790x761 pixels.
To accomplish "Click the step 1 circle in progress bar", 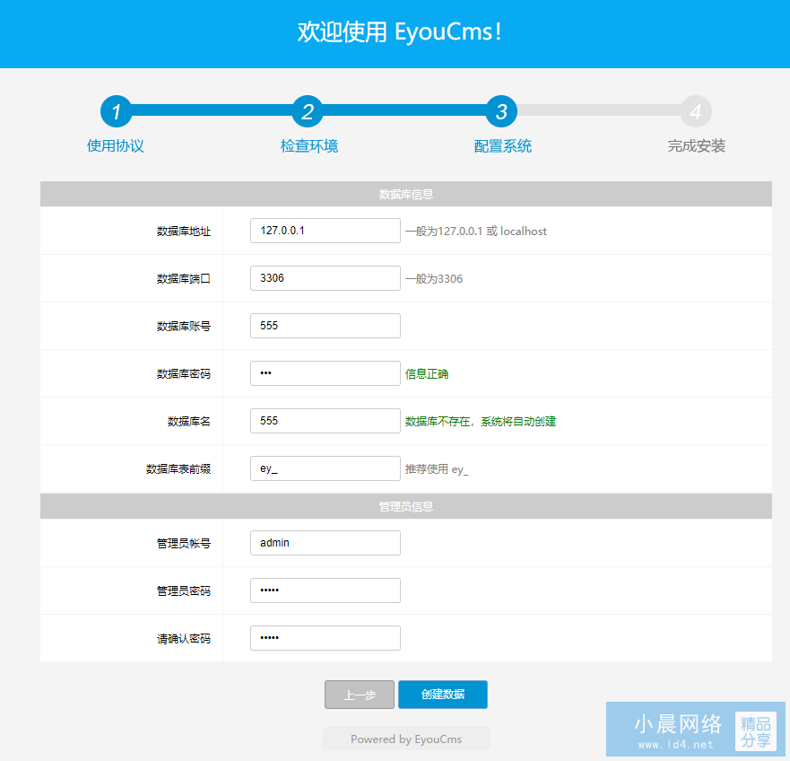I will pos(116,111).
